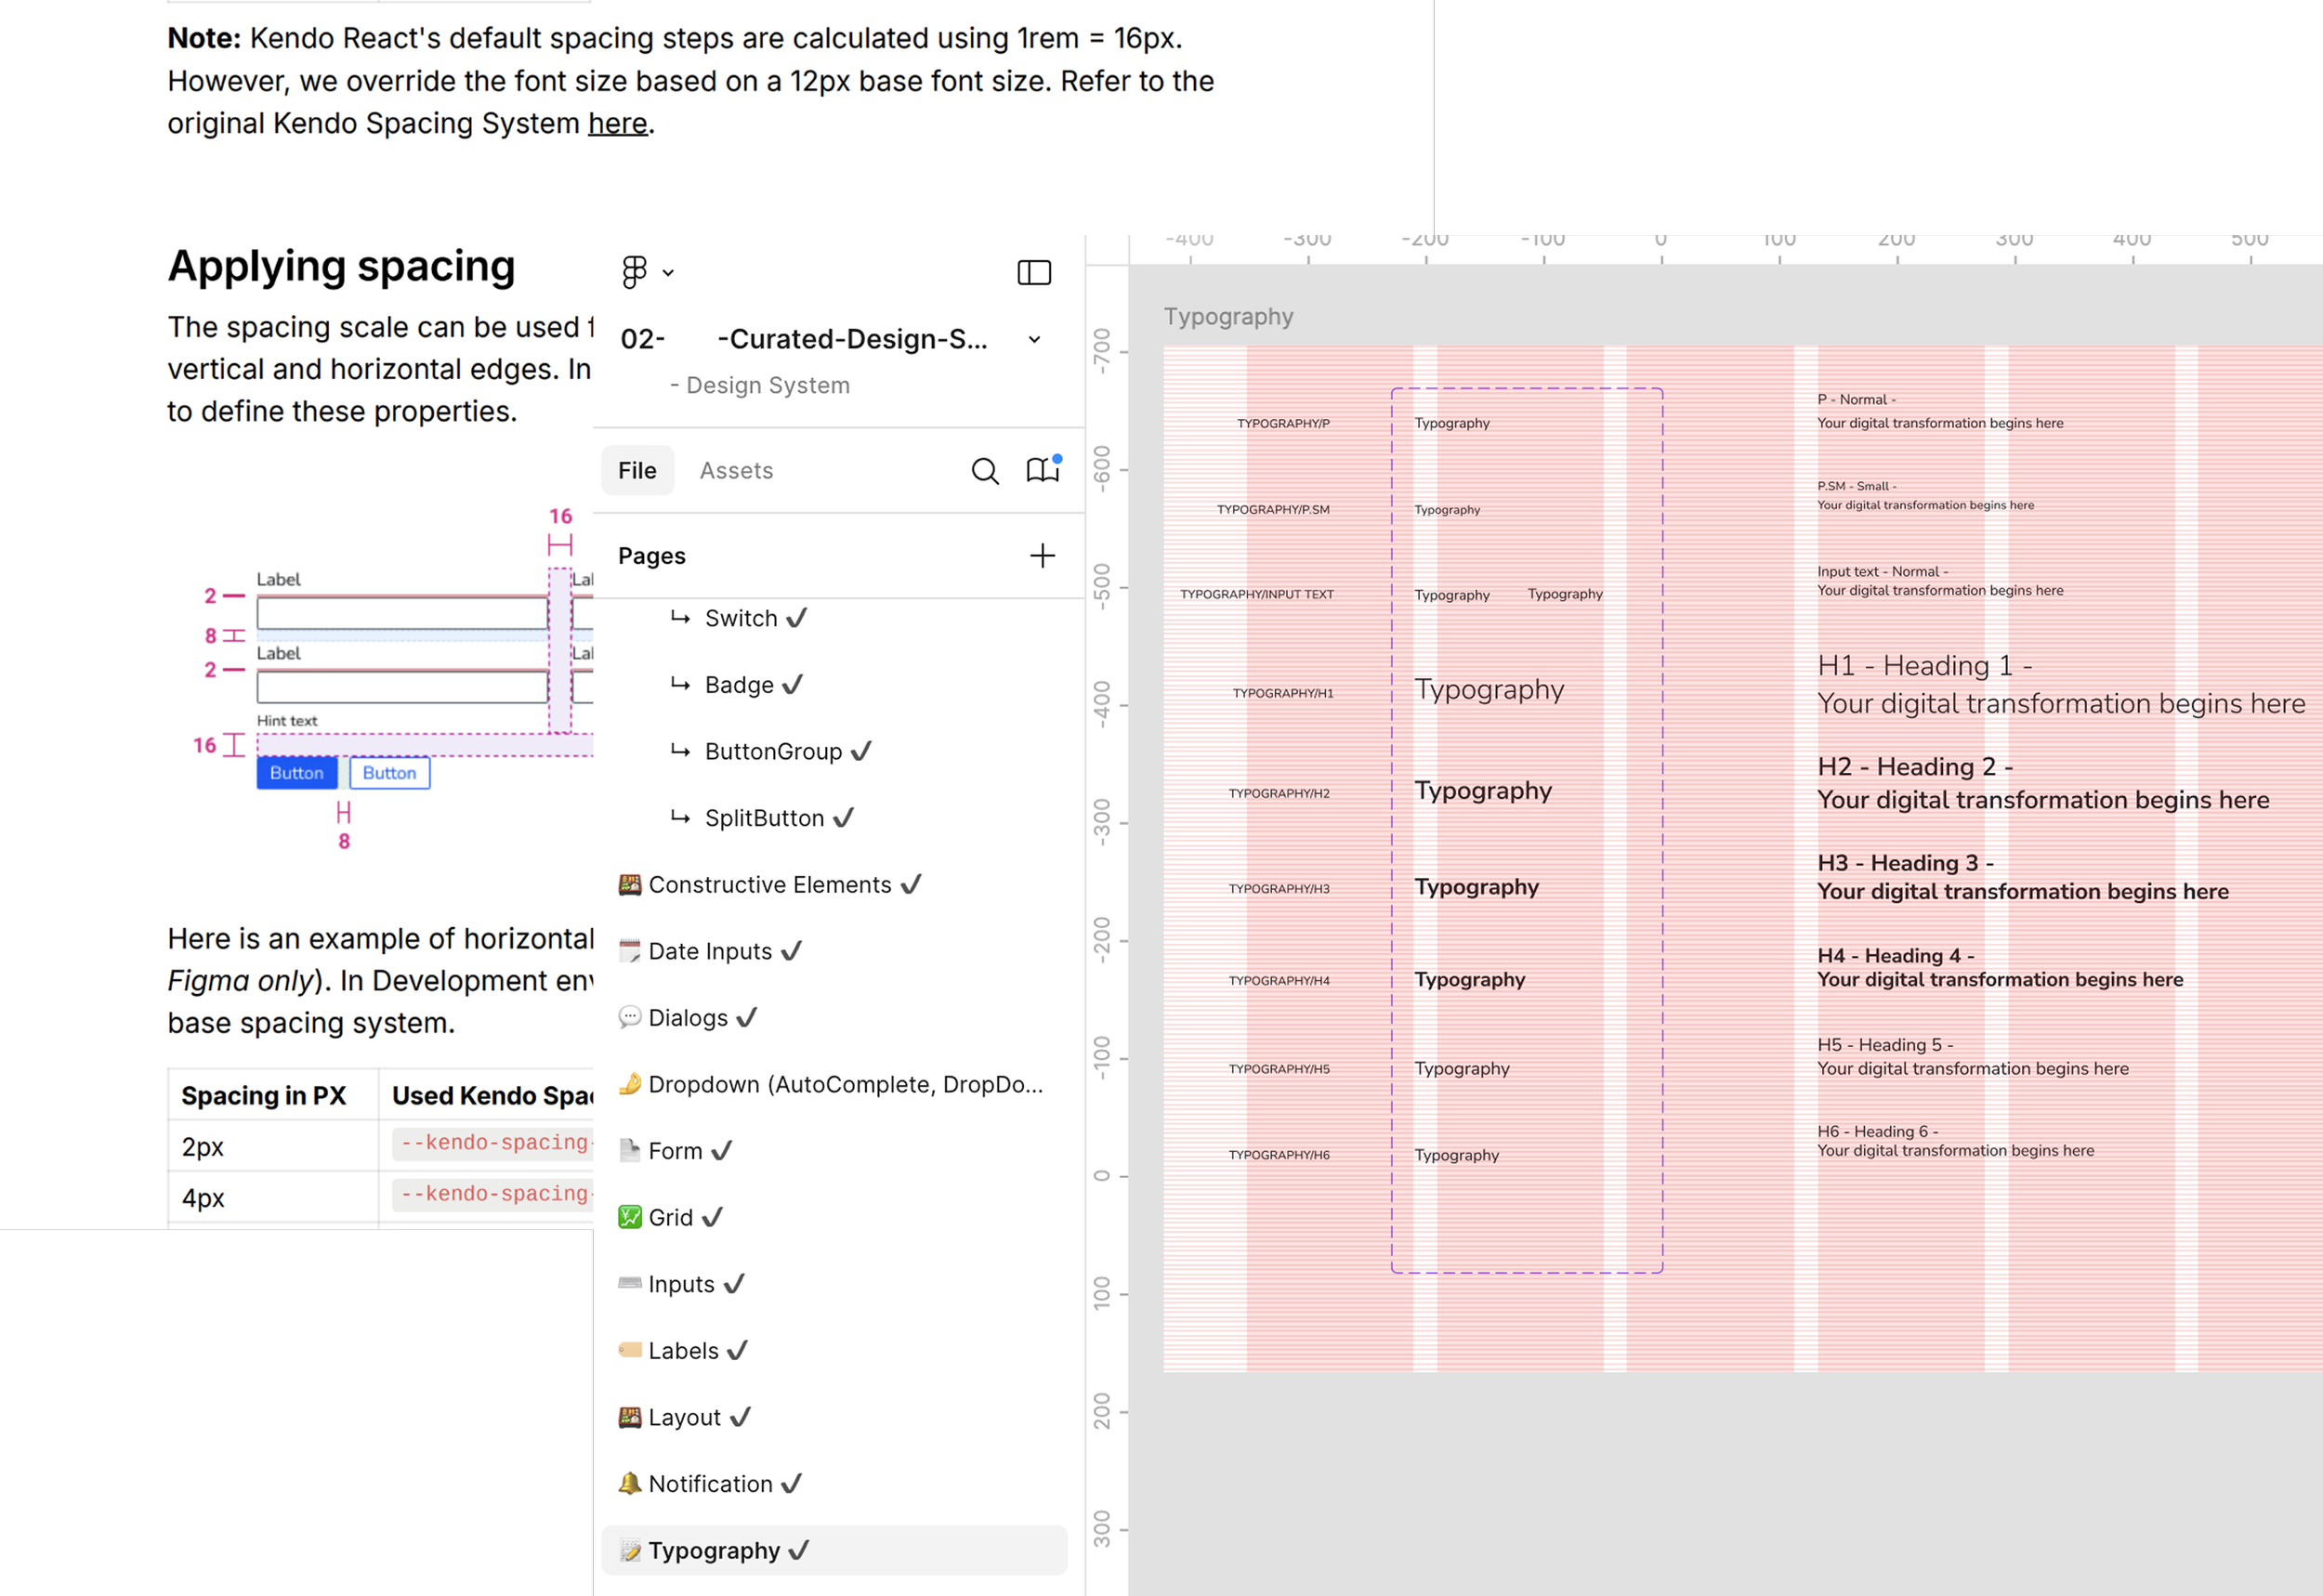Expand the chevron beside the Figma logo
This screenshot has width=2323, height=1596.
tap(668, 273)
